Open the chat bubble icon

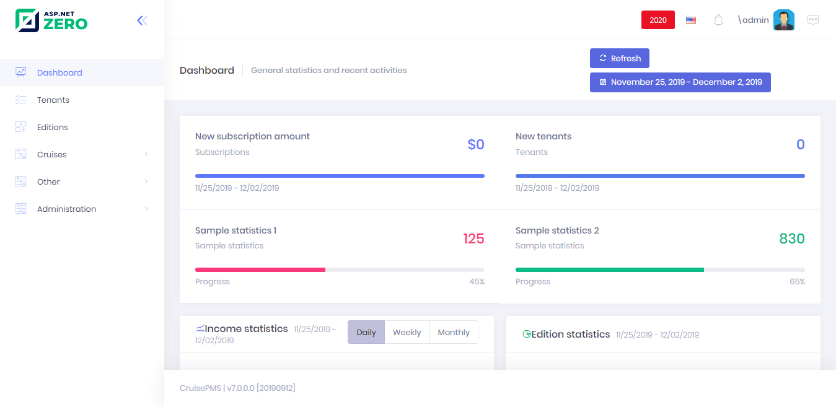pyautogui.click(x=813, y=20)
